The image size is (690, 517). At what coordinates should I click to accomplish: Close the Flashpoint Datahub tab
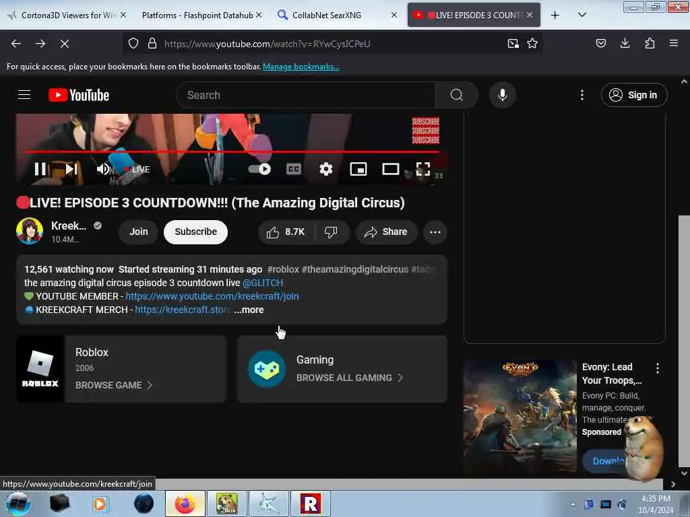point(259,15)
